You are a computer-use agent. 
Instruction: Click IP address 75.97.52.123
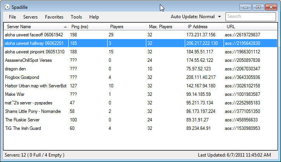tap(198, 69)
